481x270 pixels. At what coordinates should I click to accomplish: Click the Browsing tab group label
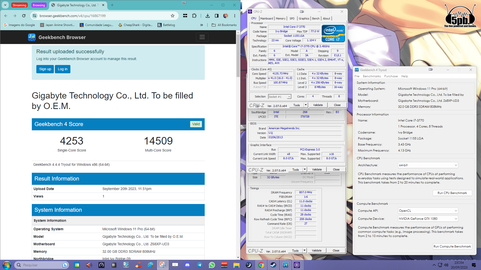[x=39, y=5]
